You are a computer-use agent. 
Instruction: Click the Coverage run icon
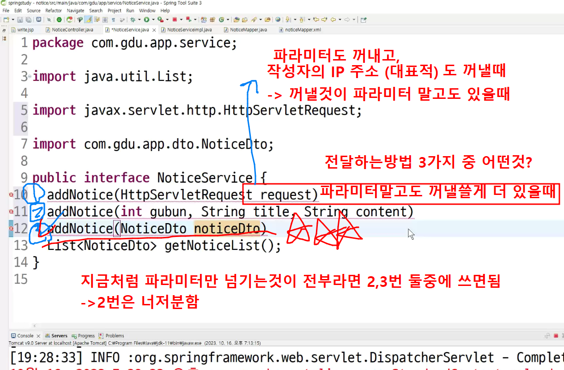160,20
